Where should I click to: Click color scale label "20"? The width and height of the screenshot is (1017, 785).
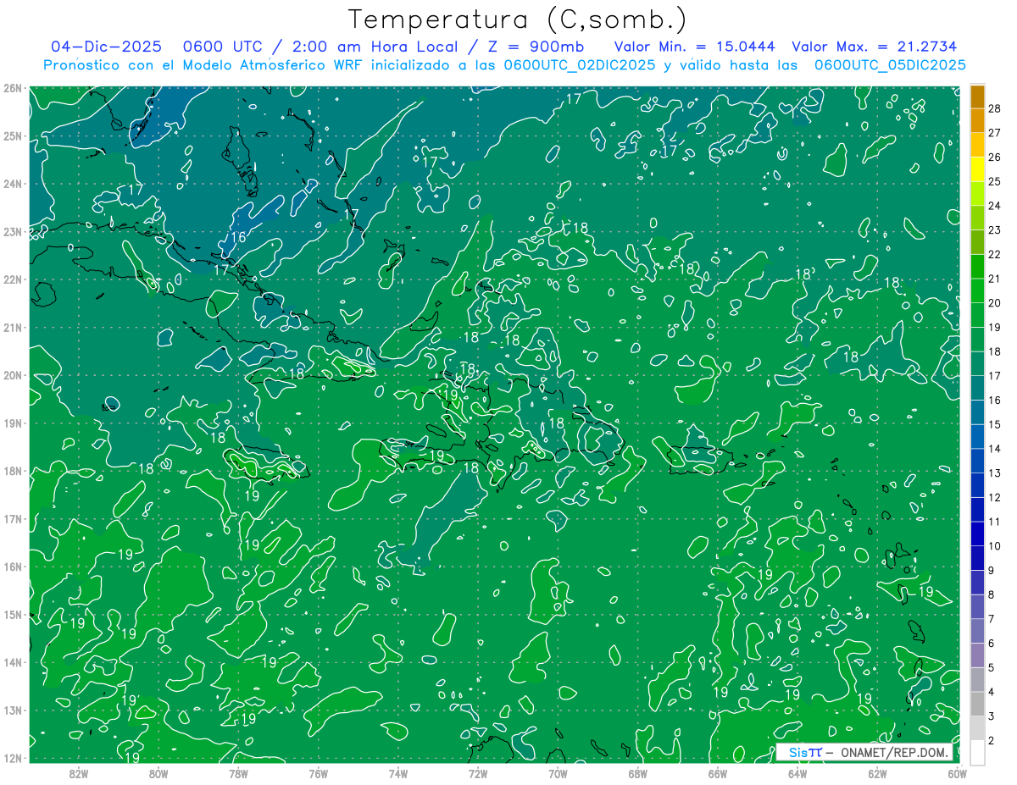tap(995, 303)
